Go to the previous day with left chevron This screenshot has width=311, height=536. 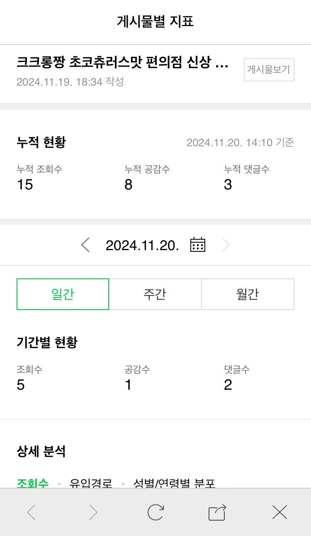click(85, 245)
